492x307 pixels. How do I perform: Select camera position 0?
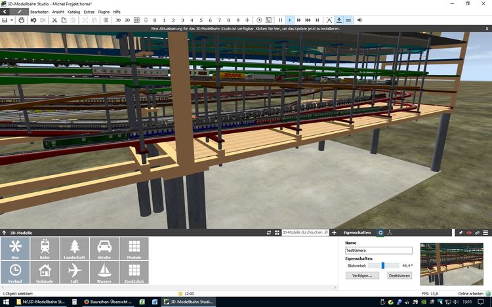155,20
